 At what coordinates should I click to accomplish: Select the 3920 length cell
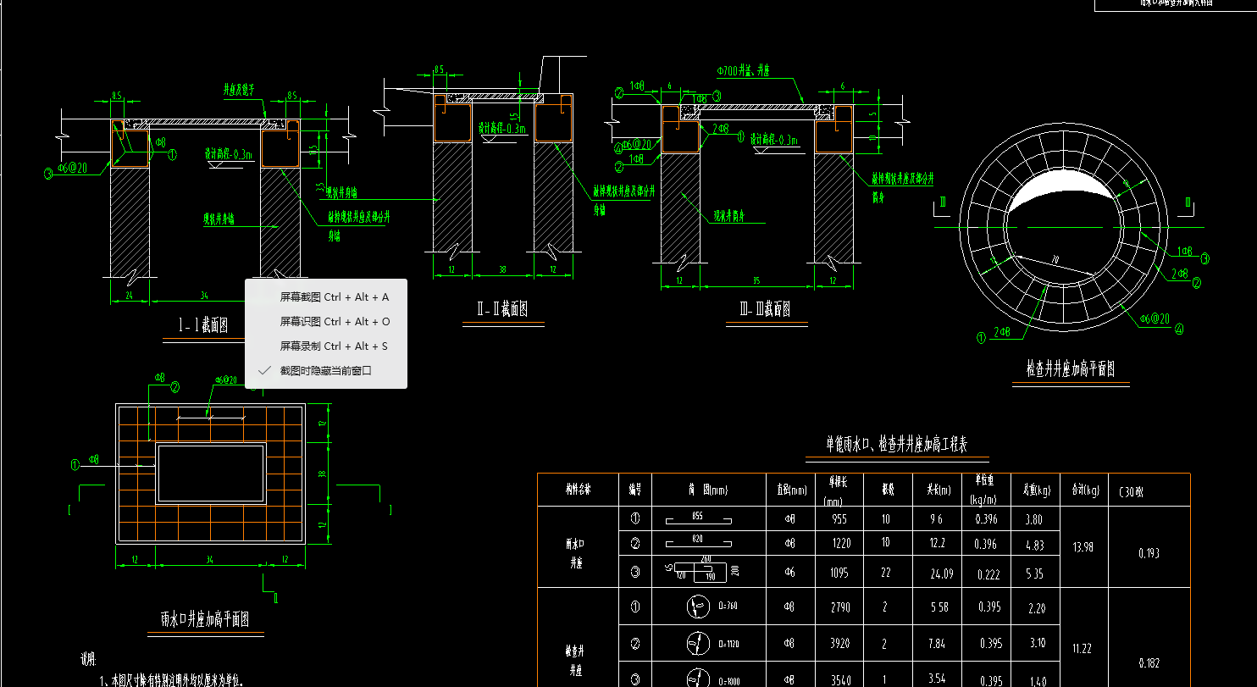click(839, 644)
